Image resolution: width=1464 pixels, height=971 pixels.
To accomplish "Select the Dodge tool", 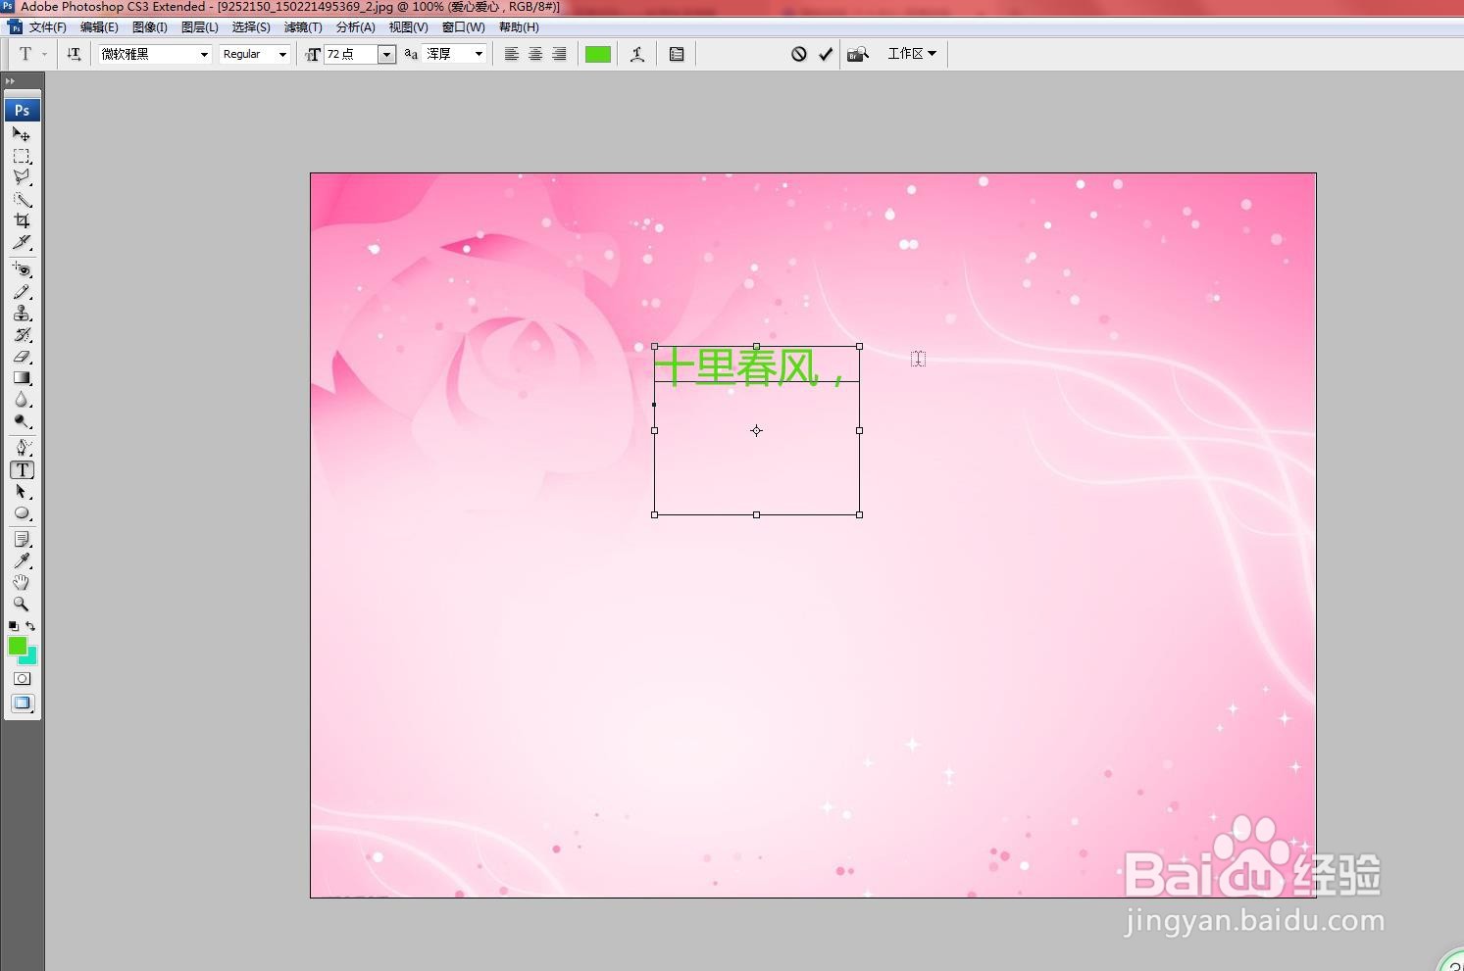I will click(22, 420).
